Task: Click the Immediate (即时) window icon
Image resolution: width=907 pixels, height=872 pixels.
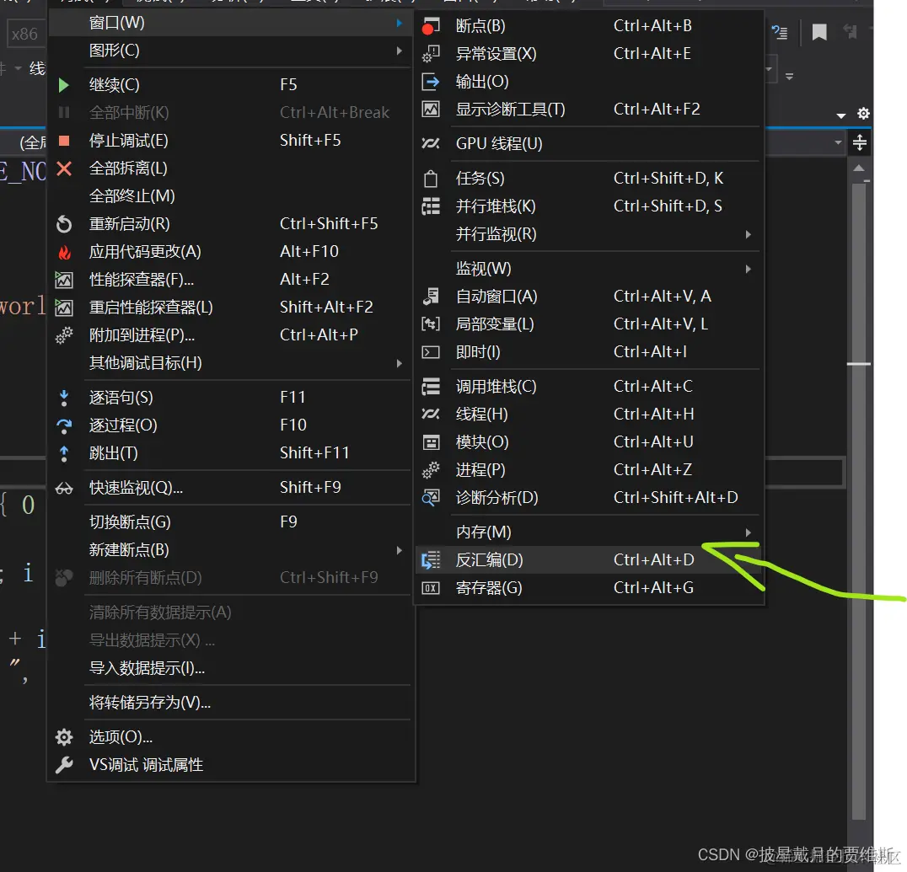Action: (x=431, y=352)
